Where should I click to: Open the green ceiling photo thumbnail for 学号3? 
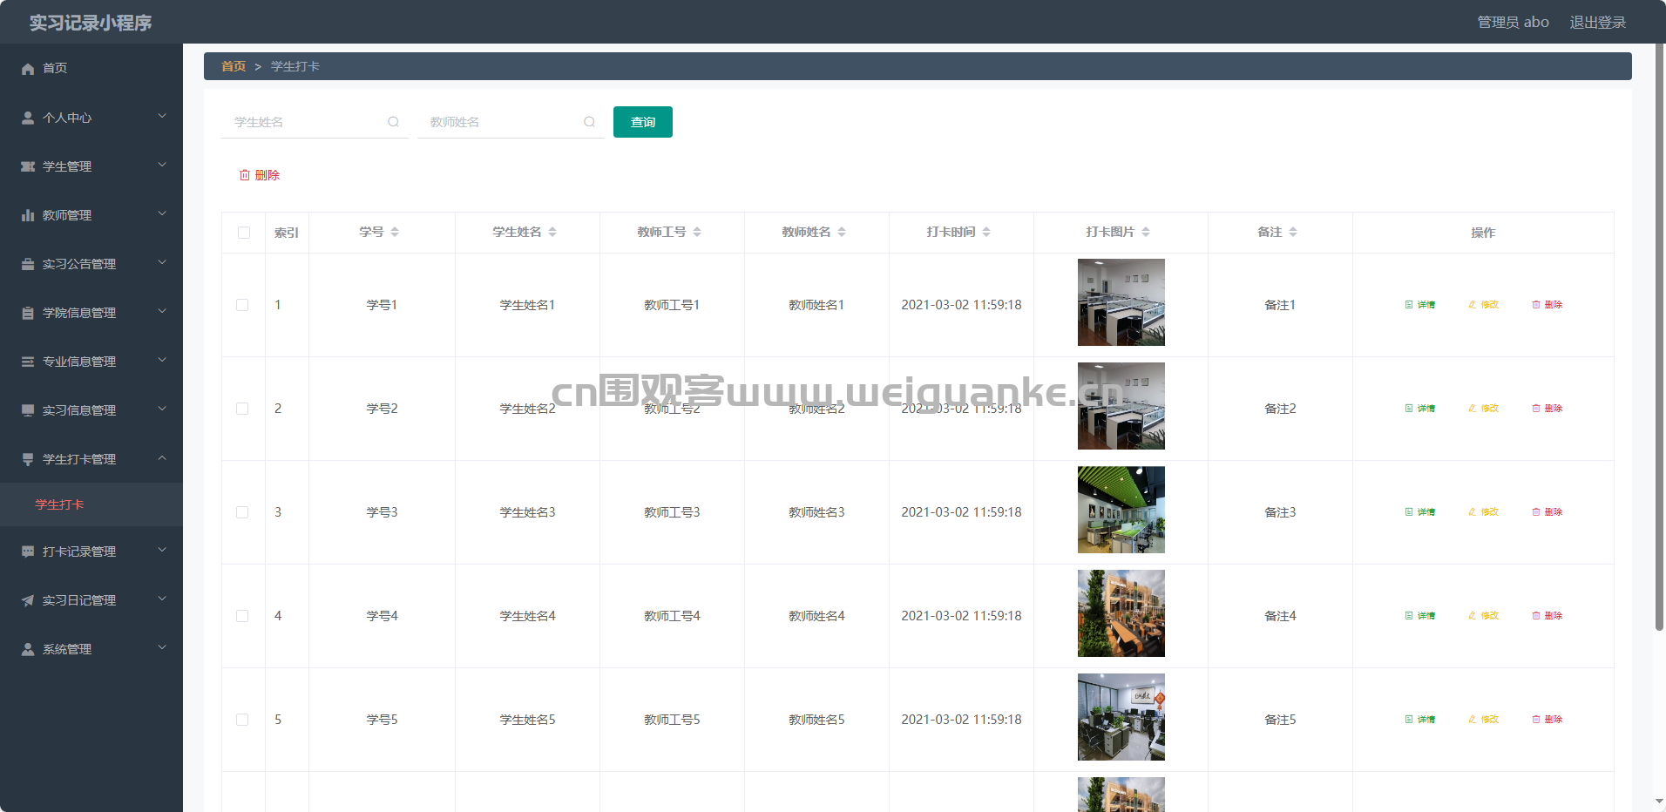click(x=1121, y=510)
